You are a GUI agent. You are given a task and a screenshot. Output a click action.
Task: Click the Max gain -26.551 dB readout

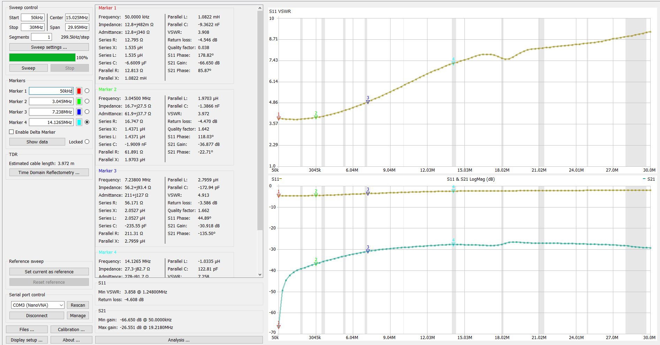click(x=136, y=327)
